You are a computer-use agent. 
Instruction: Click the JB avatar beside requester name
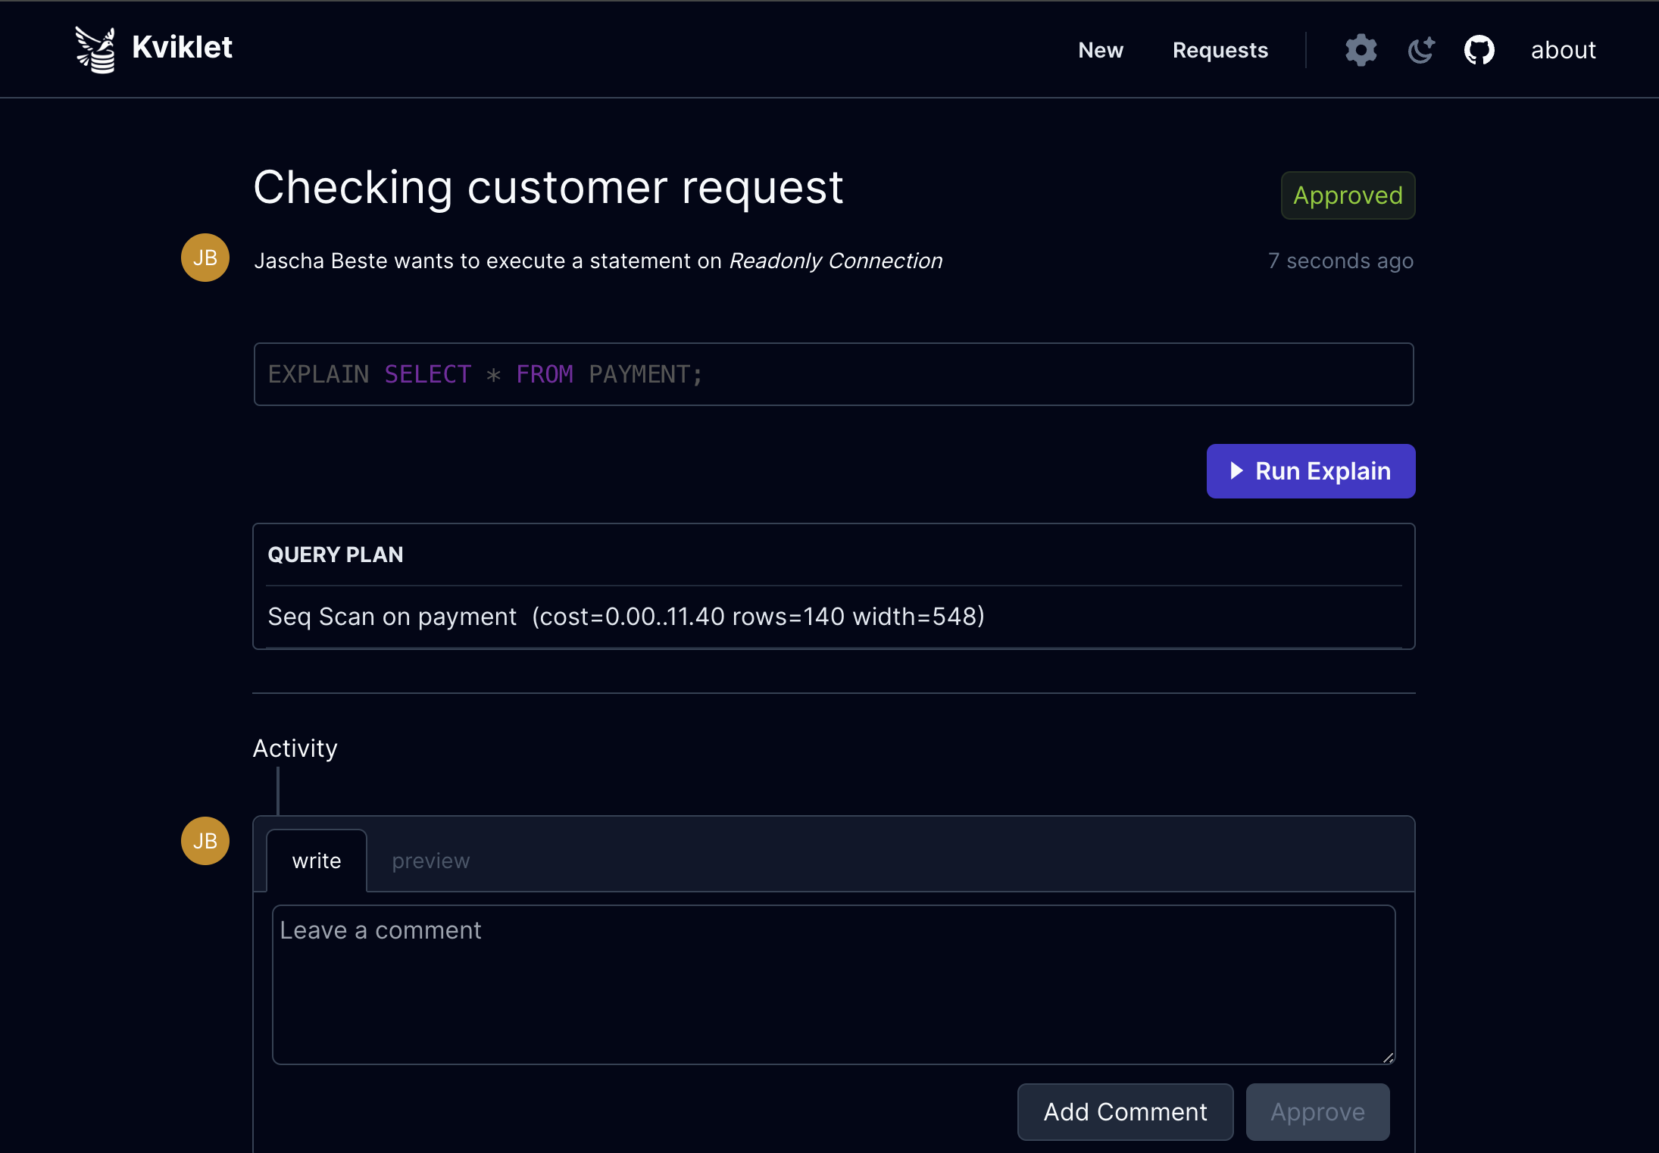[205, 258]
